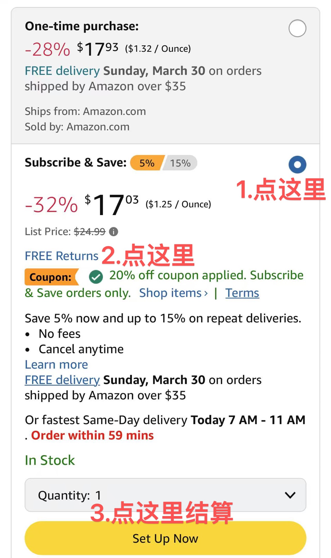Viewport: 331px width, 558px height.
Task: Click the Quantity dropdown chevron arrow
Action: (290, 495)
